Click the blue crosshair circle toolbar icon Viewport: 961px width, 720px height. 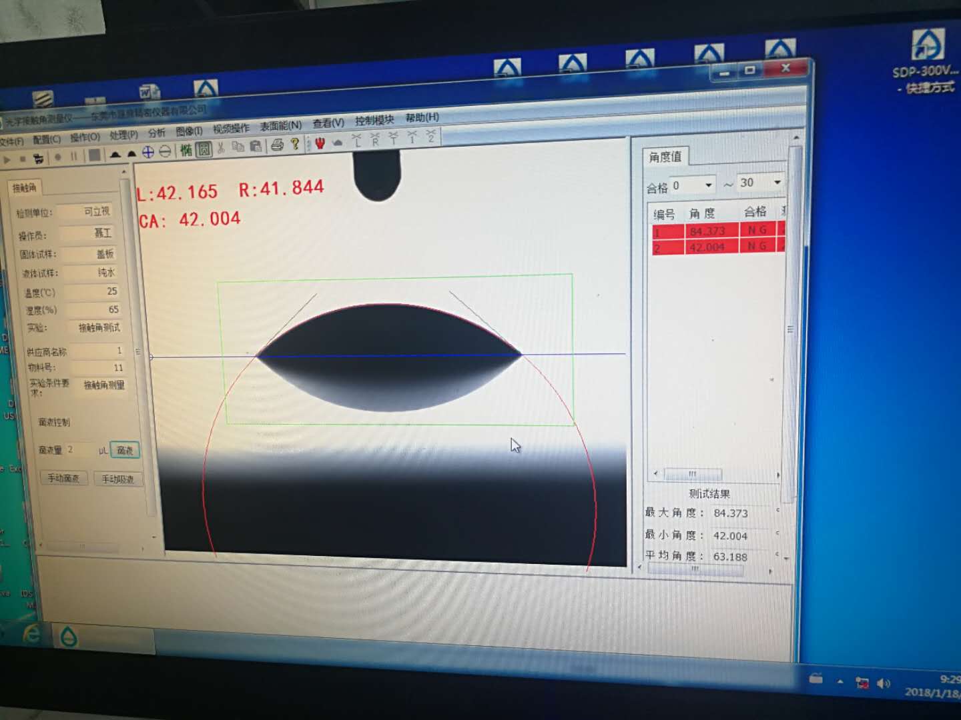pos(148,152)
